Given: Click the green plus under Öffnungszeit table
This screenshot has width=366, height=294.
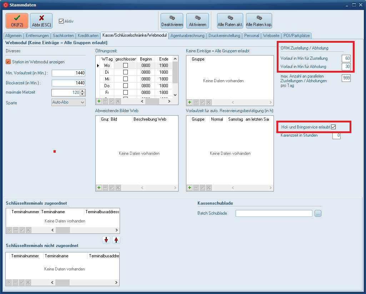Looking at the screenshot, I should coord(99,101).
